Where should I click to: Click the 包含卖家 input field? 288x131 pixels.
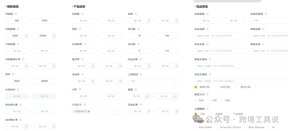tap(220, 51)
